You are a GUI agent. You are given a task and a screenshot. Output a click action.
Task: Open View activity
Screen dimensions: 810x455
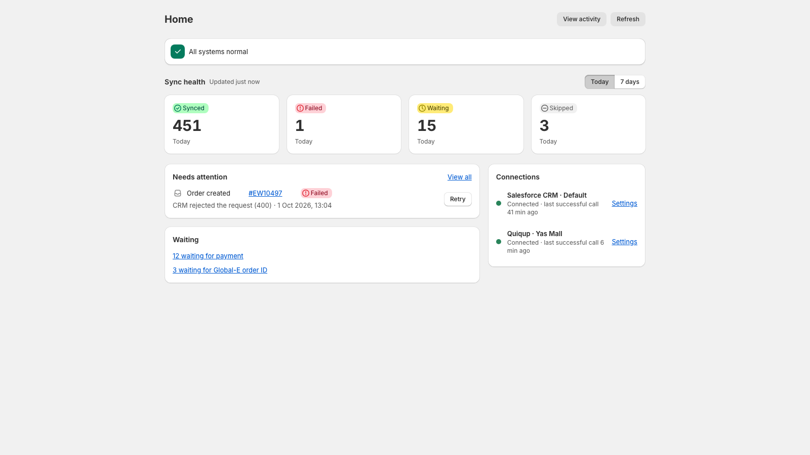(x=582, y=19)
